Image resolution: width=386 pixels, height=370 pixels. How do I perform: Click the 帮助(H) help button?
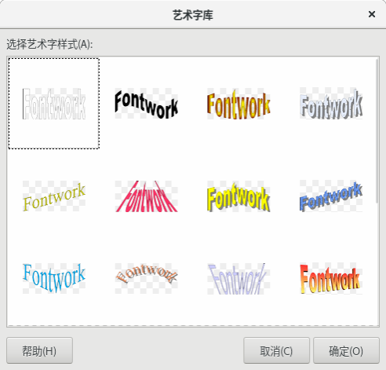[39, 350]
